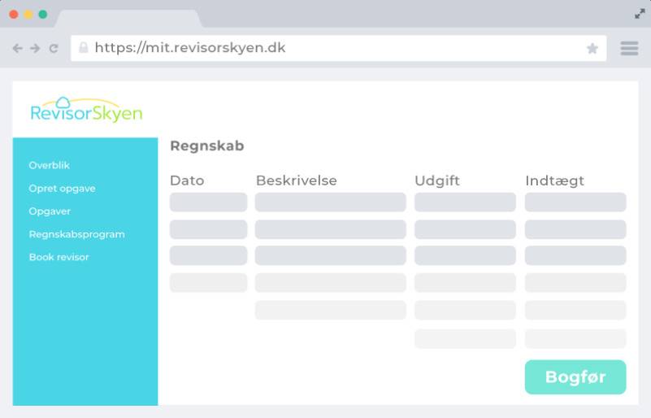Click the browser forward arrow icon
The height and width of the screenshot is (418, 651).
35,48
